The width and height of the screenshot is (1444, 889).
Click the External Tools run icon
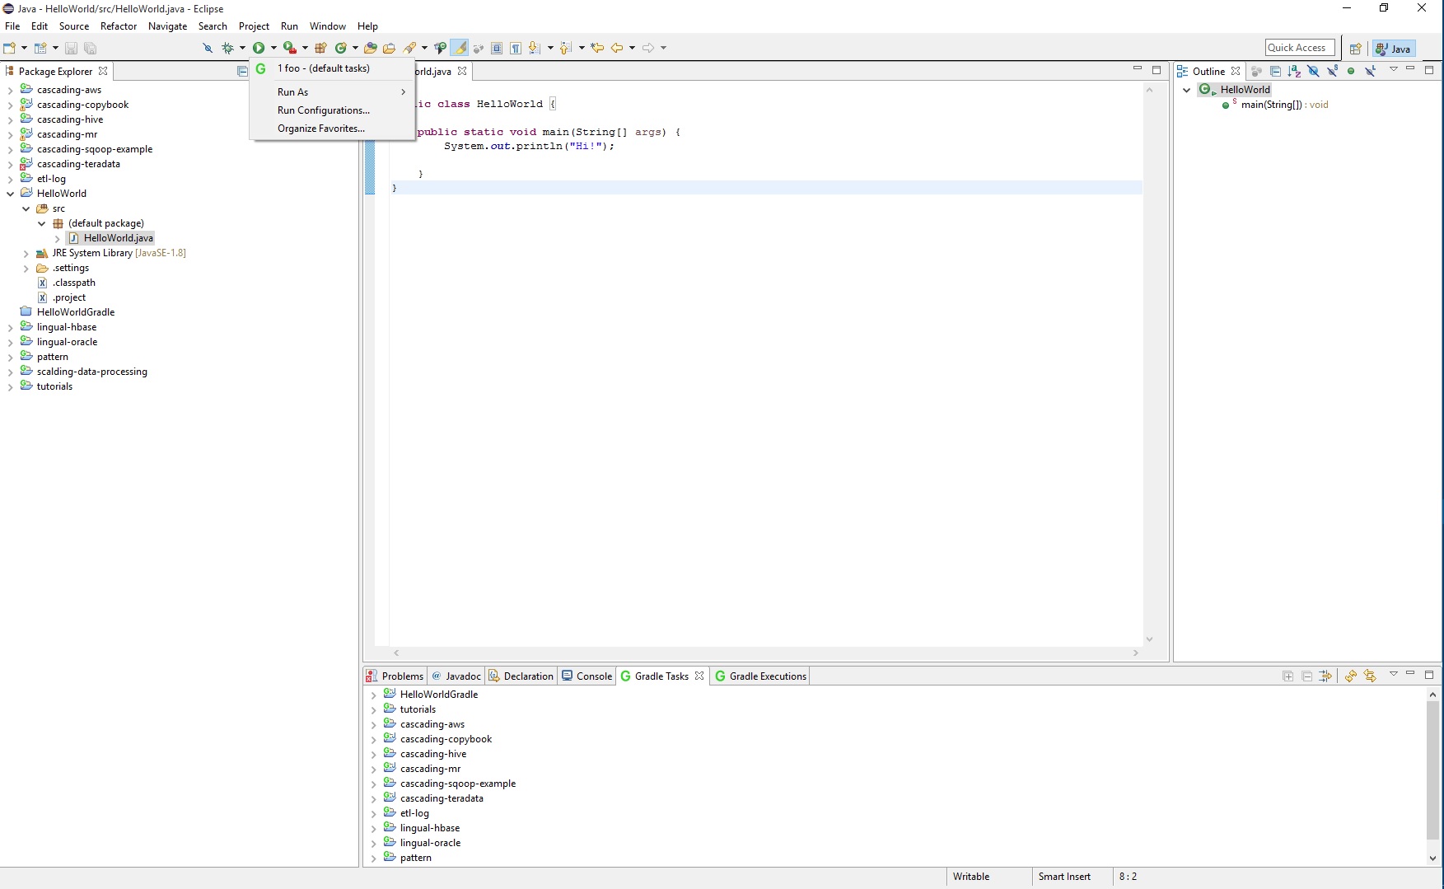point(289,48)
